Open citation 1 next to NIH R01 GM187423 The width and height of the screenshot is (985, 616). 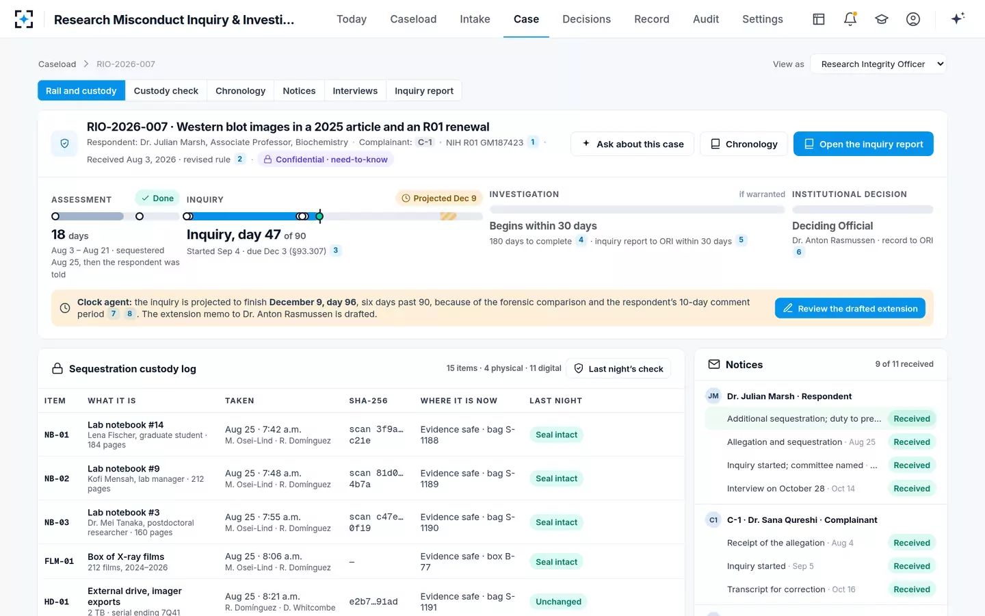pos(533,142)
